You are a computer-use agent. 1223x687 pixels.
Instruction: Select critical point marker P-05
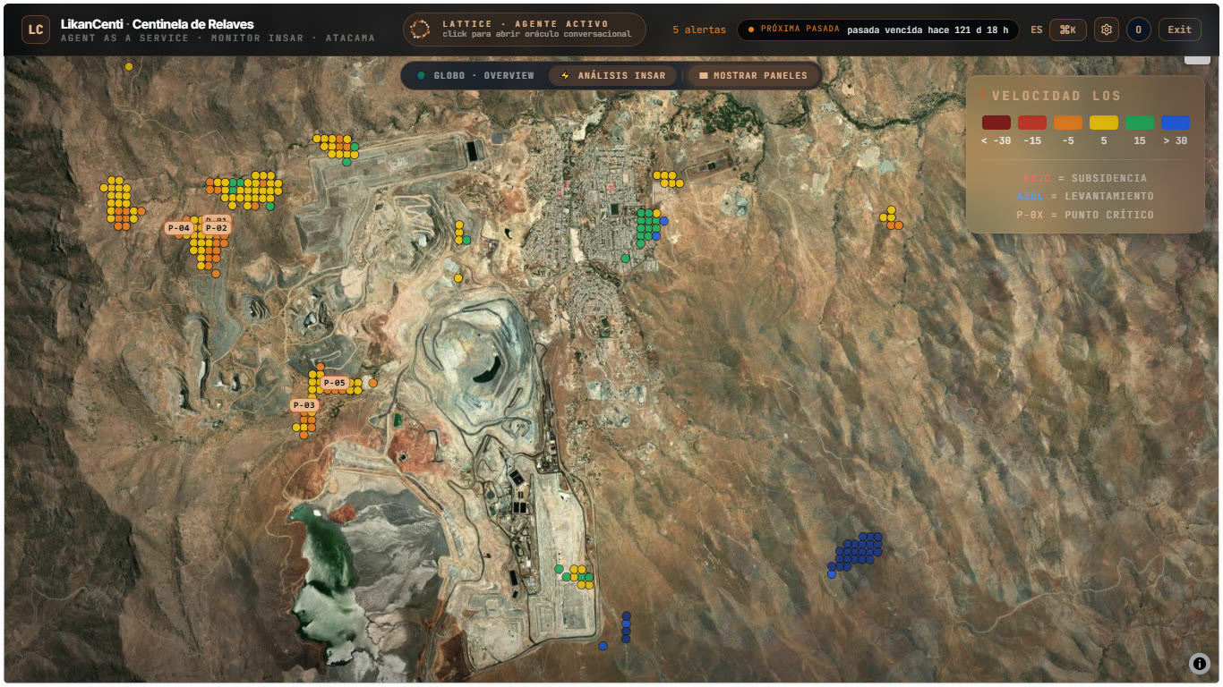pos(335,383)
